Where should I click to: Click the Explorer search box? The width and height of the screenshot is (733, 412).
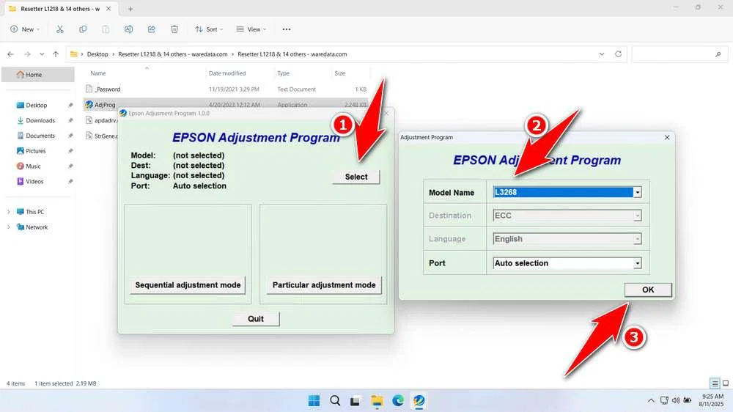tap(678, 54)
